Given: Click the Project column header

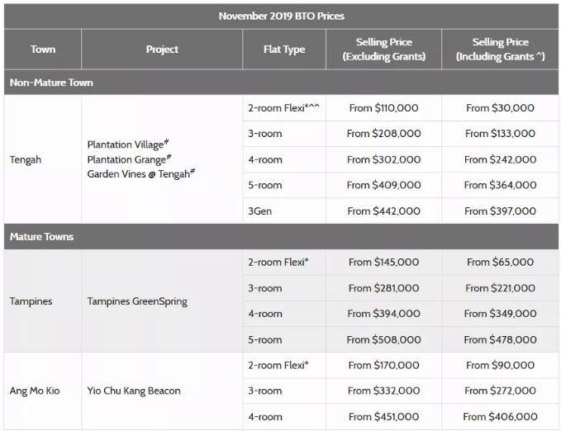Looking at the screenshot, I should pyautogui.click(x=162, y=50).
